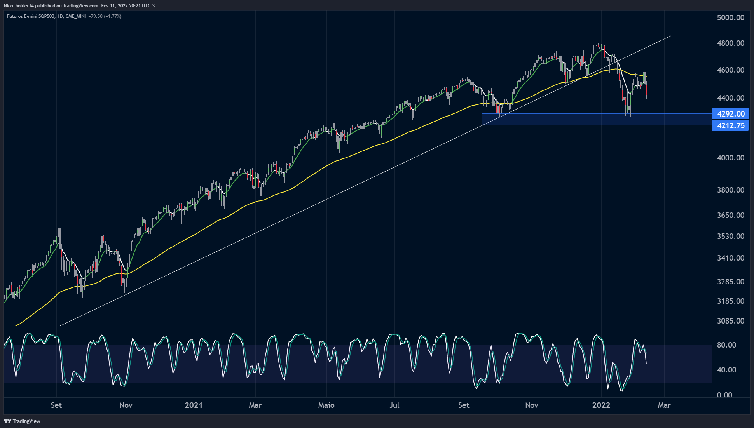Click the 80.00 oscillator level label
The width and height of the screenshot is (754, 428).
(726, 345)
